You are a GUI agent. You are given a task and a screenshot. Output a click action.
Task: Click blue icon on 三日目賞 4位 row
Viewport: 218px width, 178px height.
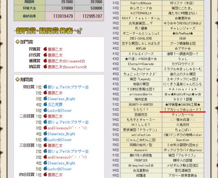(45, 163)
